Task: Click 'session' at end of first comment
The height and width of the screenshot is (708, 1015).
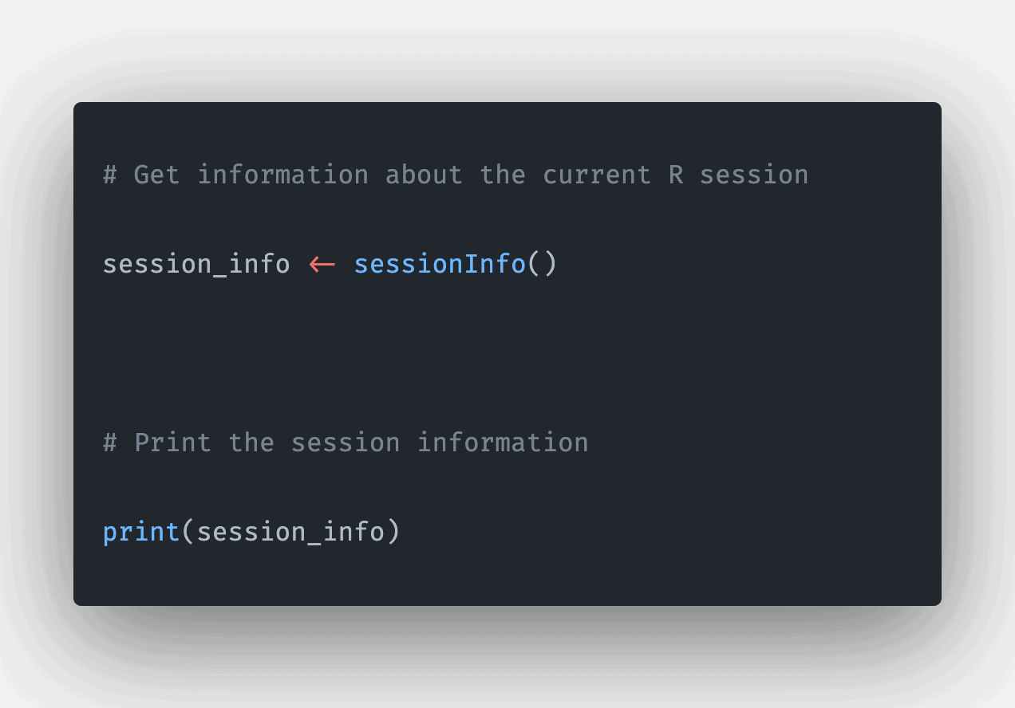Action: click(754, 175)
